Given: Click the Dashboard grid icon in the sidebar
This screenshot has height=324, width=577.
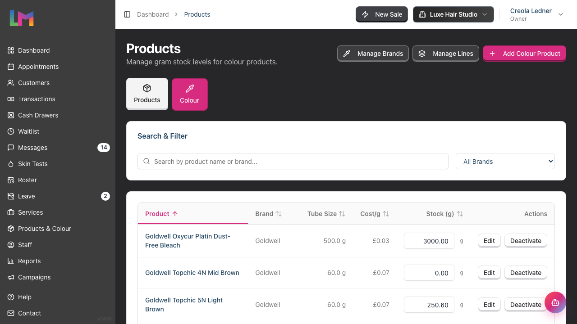Looking at the screenshot, I should [x=11, y=50].
